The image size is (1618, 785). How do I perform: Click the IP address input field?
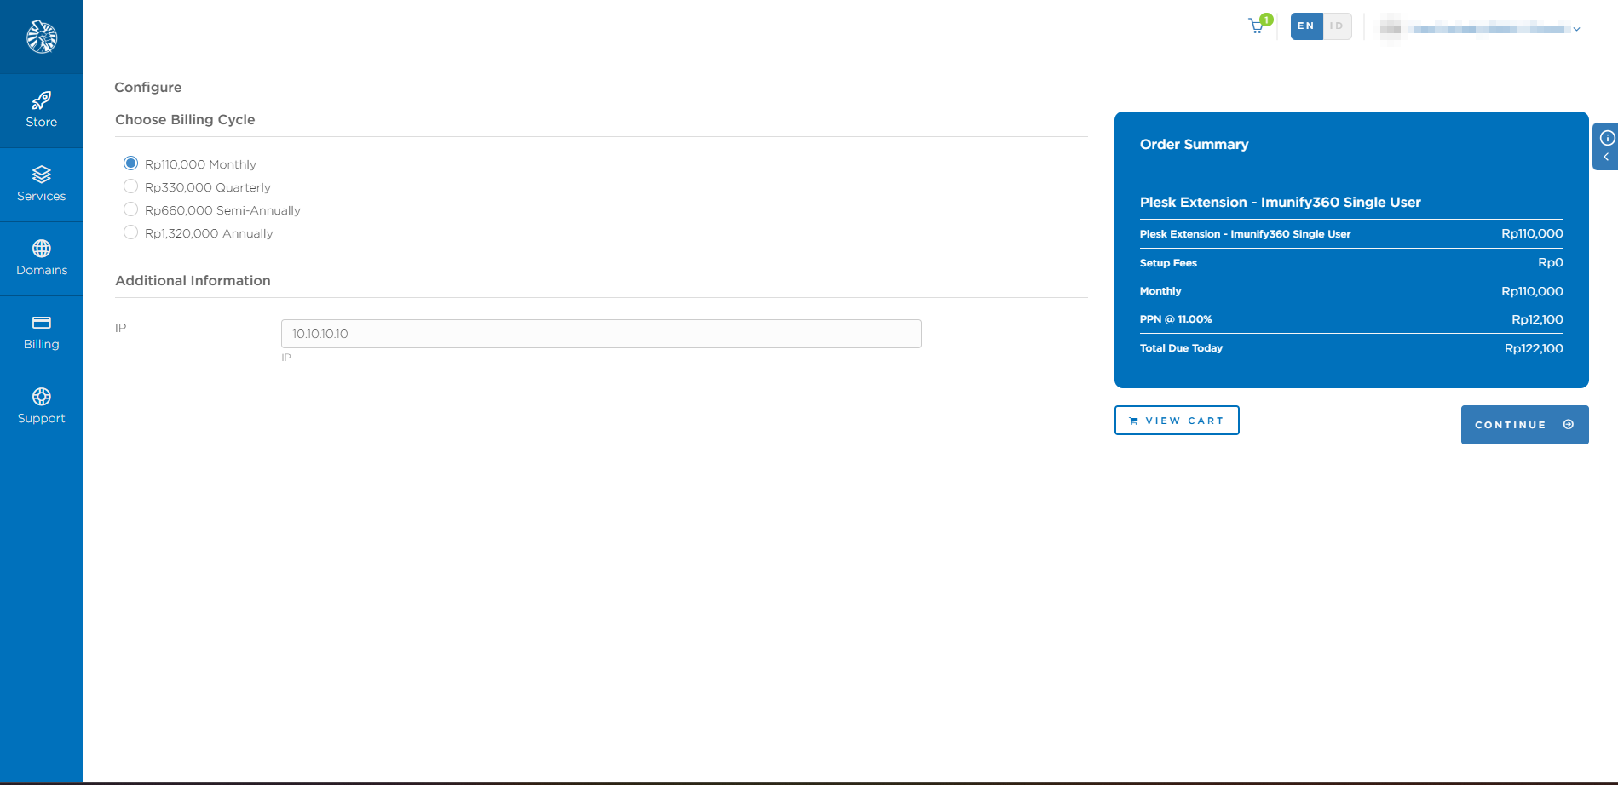(x=601, y=334)
